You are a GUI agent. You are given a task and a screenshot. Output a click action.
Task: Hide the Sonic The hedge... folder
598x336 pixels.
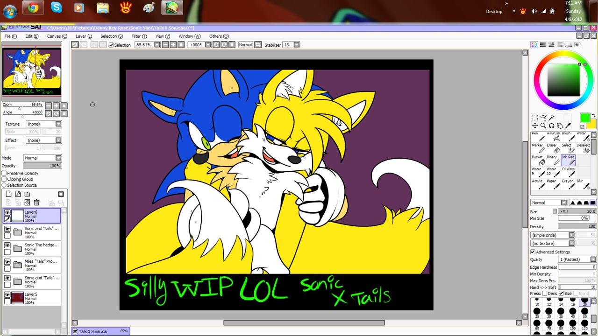click(x=7, y=245)
